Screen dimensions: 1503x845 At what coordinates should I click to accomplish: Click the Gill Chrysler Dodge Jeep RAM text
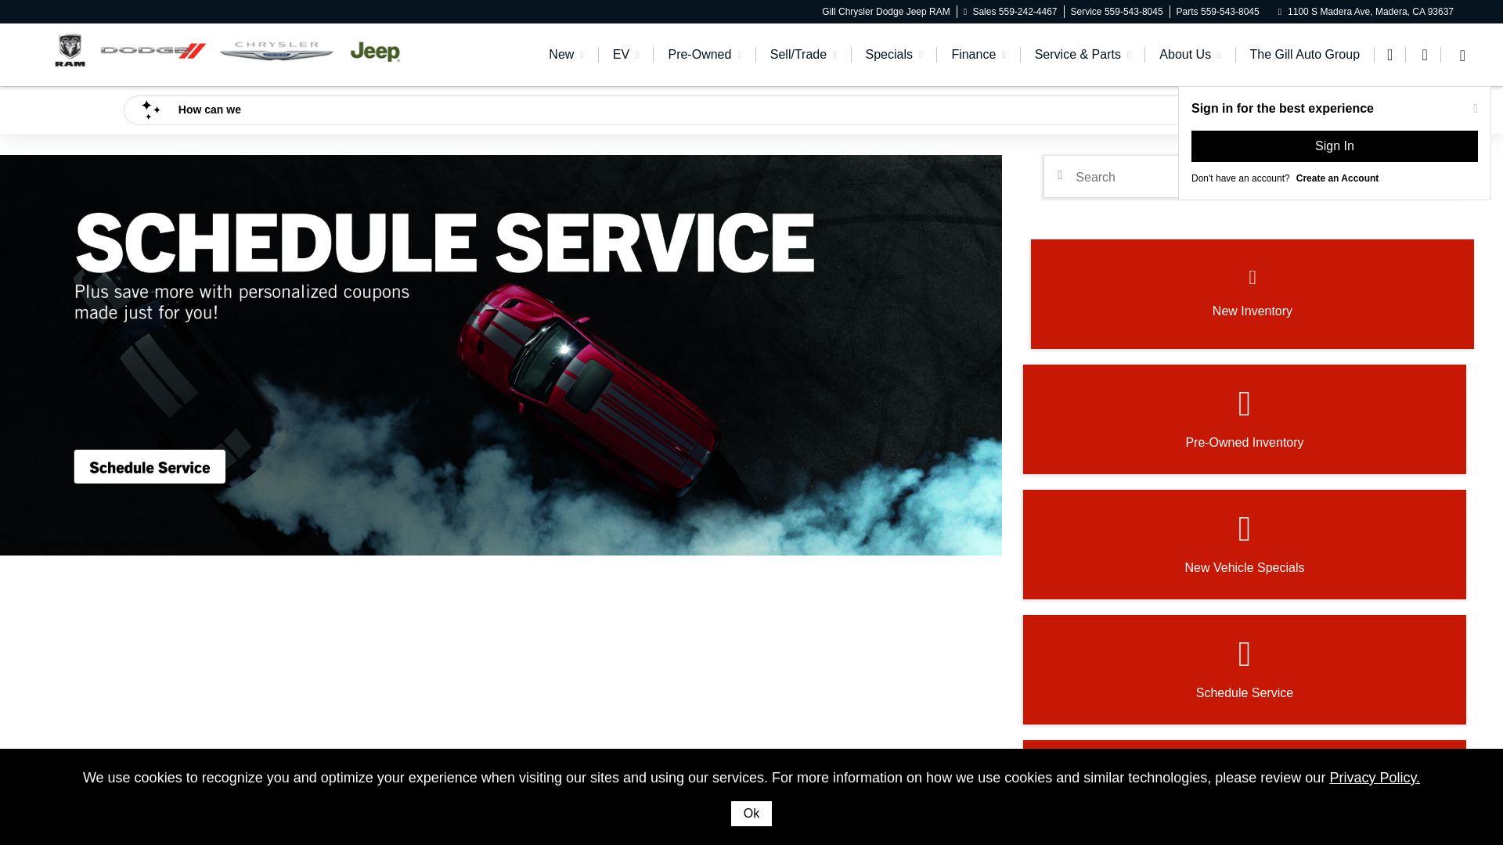coord(885,12)
